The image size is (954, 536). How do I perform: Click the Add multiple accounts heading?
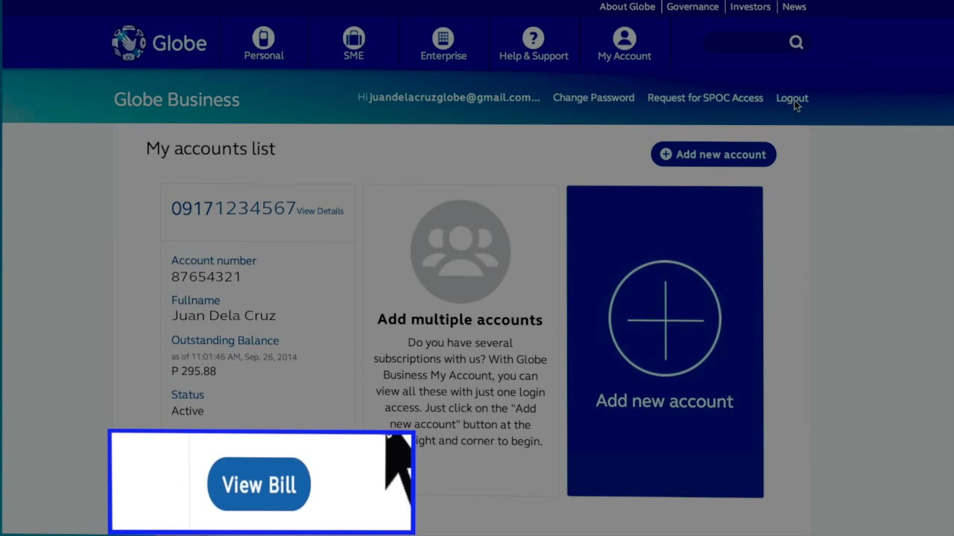pyautogui.click(x=460, y=319)
